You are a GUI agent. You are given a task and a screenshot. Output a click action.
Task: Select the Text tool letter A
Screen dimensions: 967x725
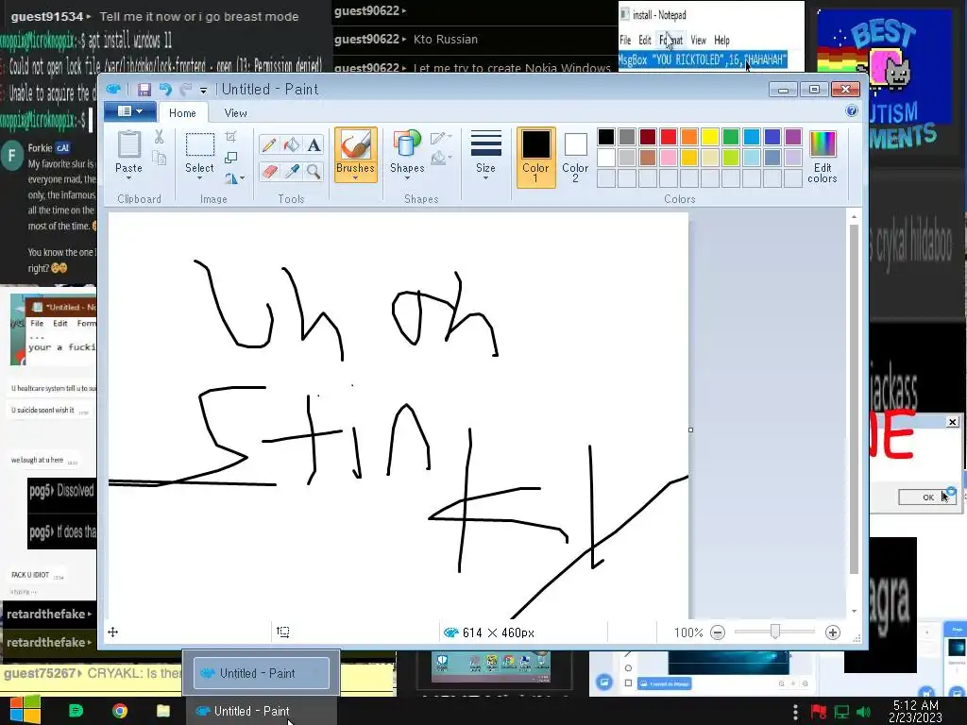pyautogui.click(x=314, y=144)
